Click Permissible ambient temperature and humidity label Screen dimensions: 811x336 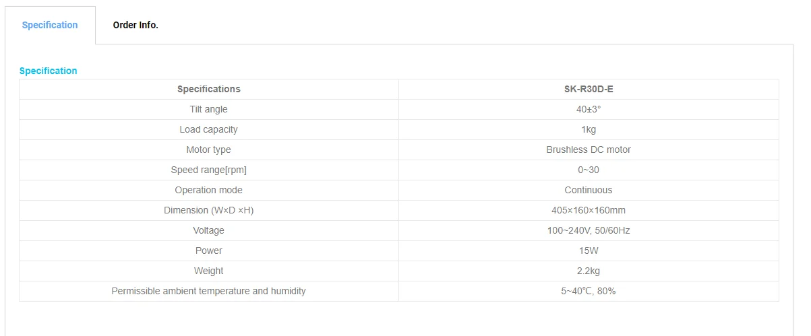point(208,291)
